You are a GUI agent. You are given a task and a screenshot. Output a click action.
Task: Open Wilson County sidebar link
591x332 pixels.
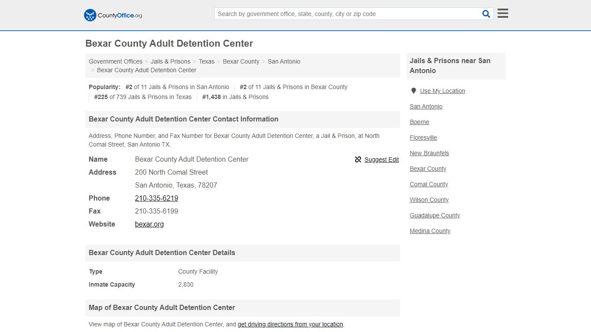click(x=429, y=200)
